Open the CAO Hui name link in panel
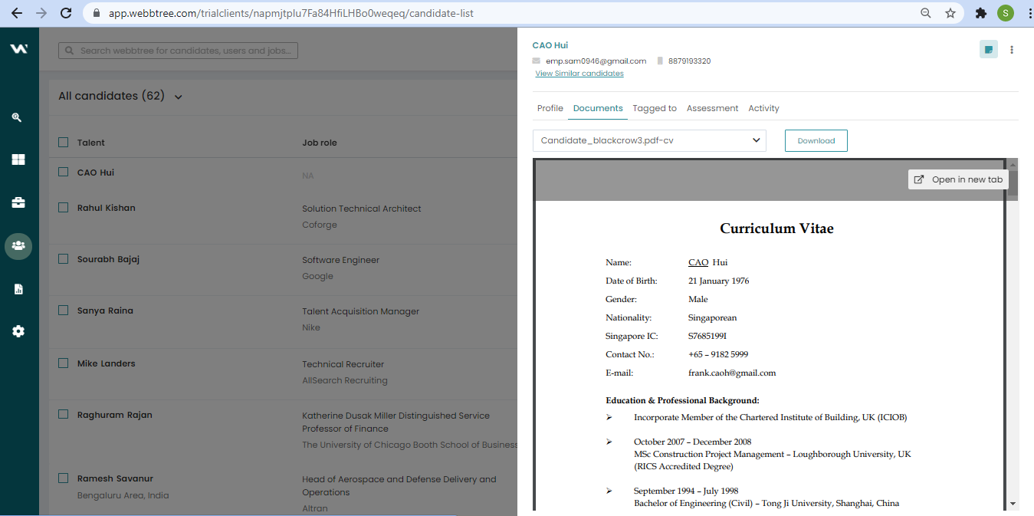Image resolution: width=1034 pixels, height=516 pixels. [x=550, y=45]
